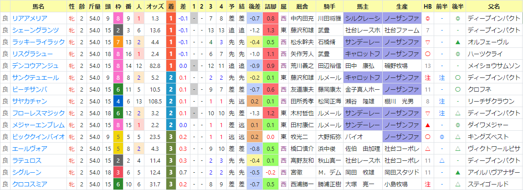Open horse link リアアメリア

pyautogui.click(x=30, y=18)
